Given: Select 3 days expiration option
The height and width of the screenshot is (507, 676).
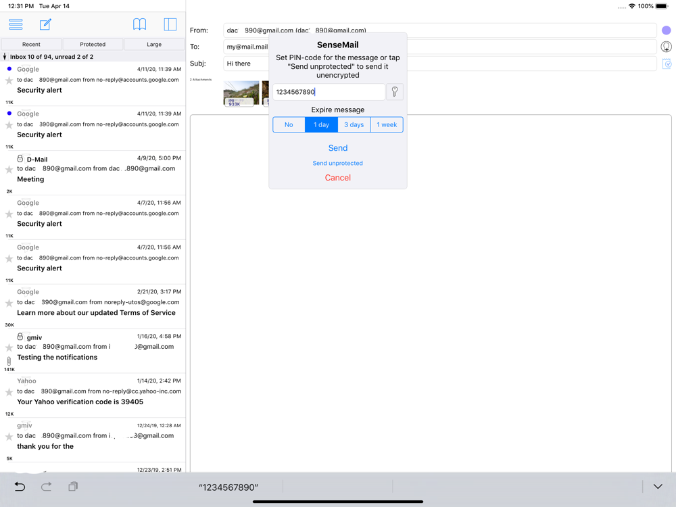Looking at the screenshot, I should click(354, 124).
